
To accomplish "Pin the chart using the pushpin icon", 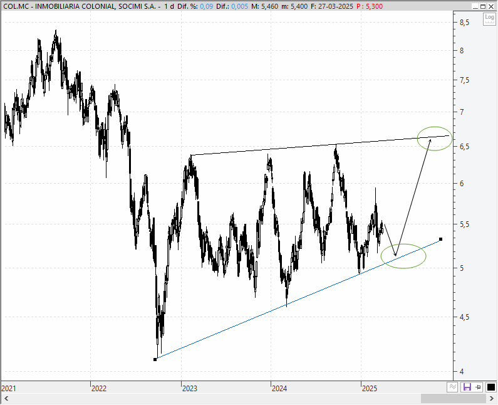I will 479,387.
